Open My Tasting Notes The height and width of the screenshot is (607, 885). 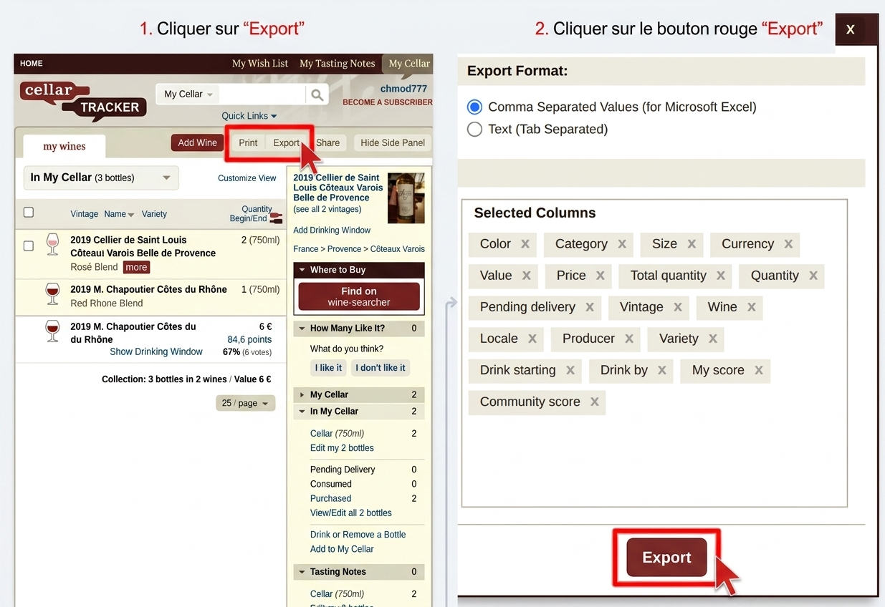click(x=337, y=63)
